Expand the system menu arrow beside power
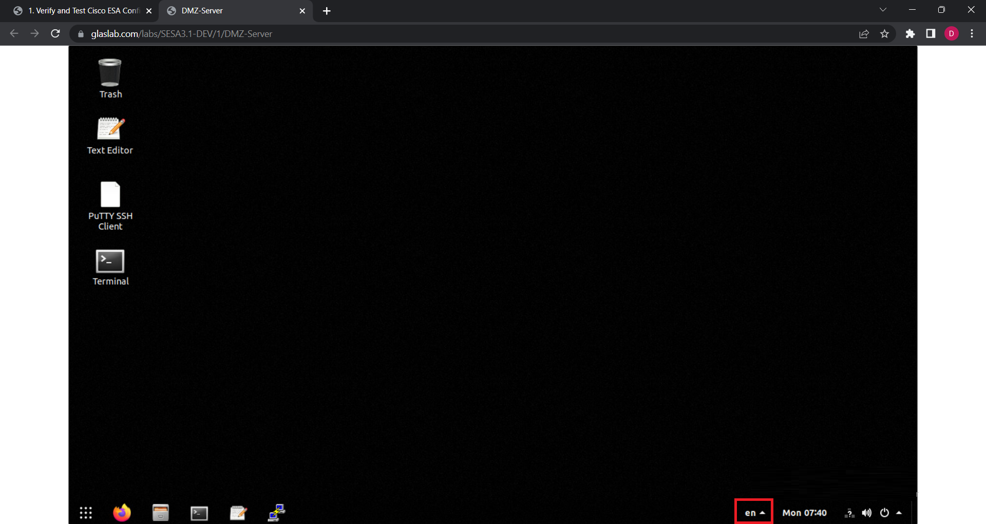The width and height of the screenshot is (986, 524). point(899,513)
